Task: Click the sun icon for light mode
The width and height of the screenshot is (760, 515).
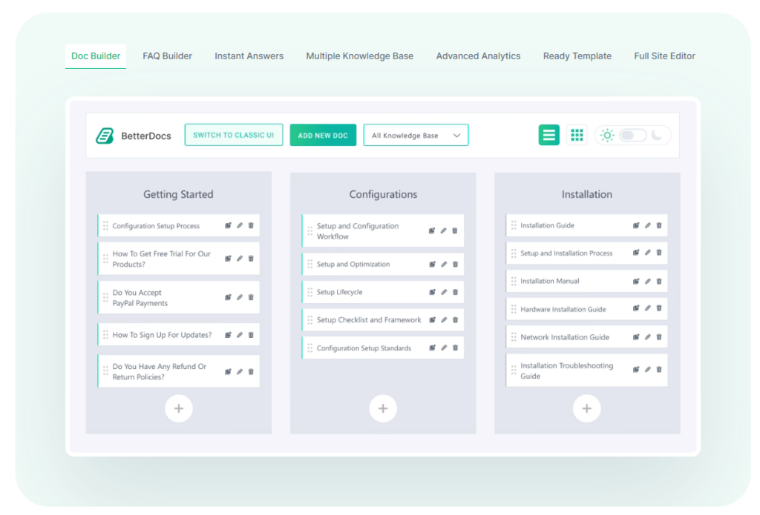Action: point(607,135)
